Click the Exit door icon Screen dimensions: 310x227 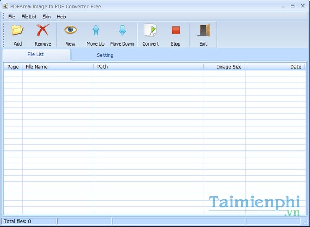pos(203,30)
